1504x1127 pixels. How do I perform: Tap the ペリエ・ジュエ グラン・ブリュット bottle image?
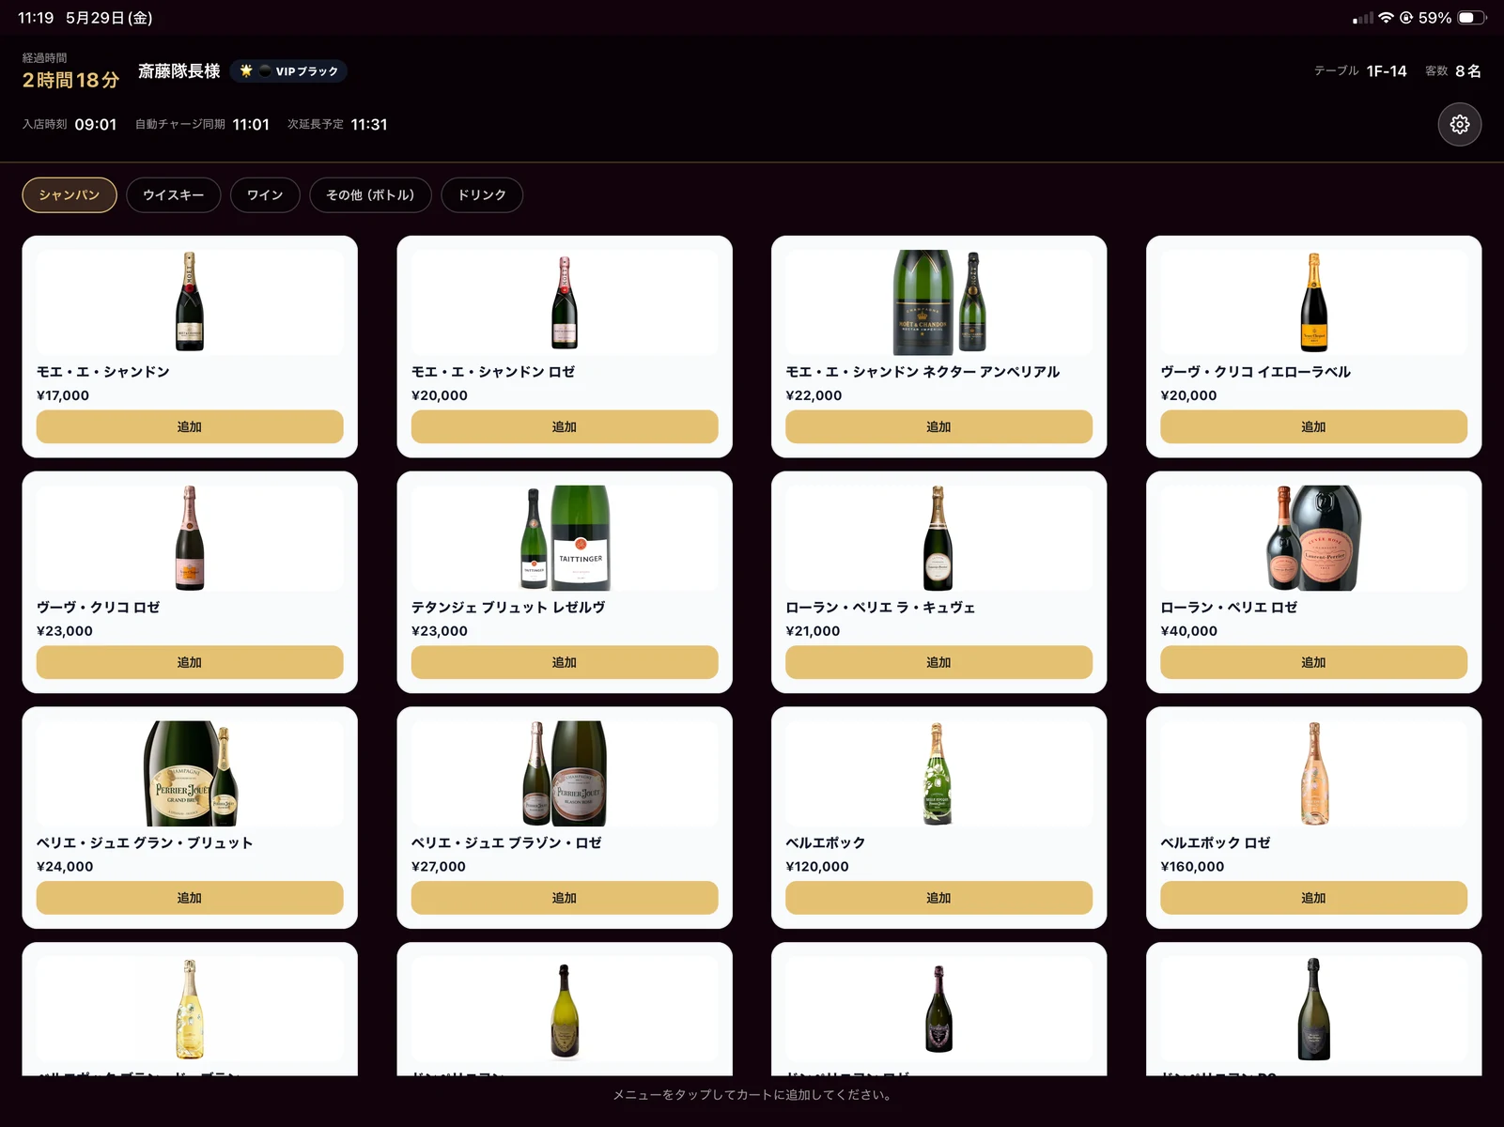tap(190, 773)
